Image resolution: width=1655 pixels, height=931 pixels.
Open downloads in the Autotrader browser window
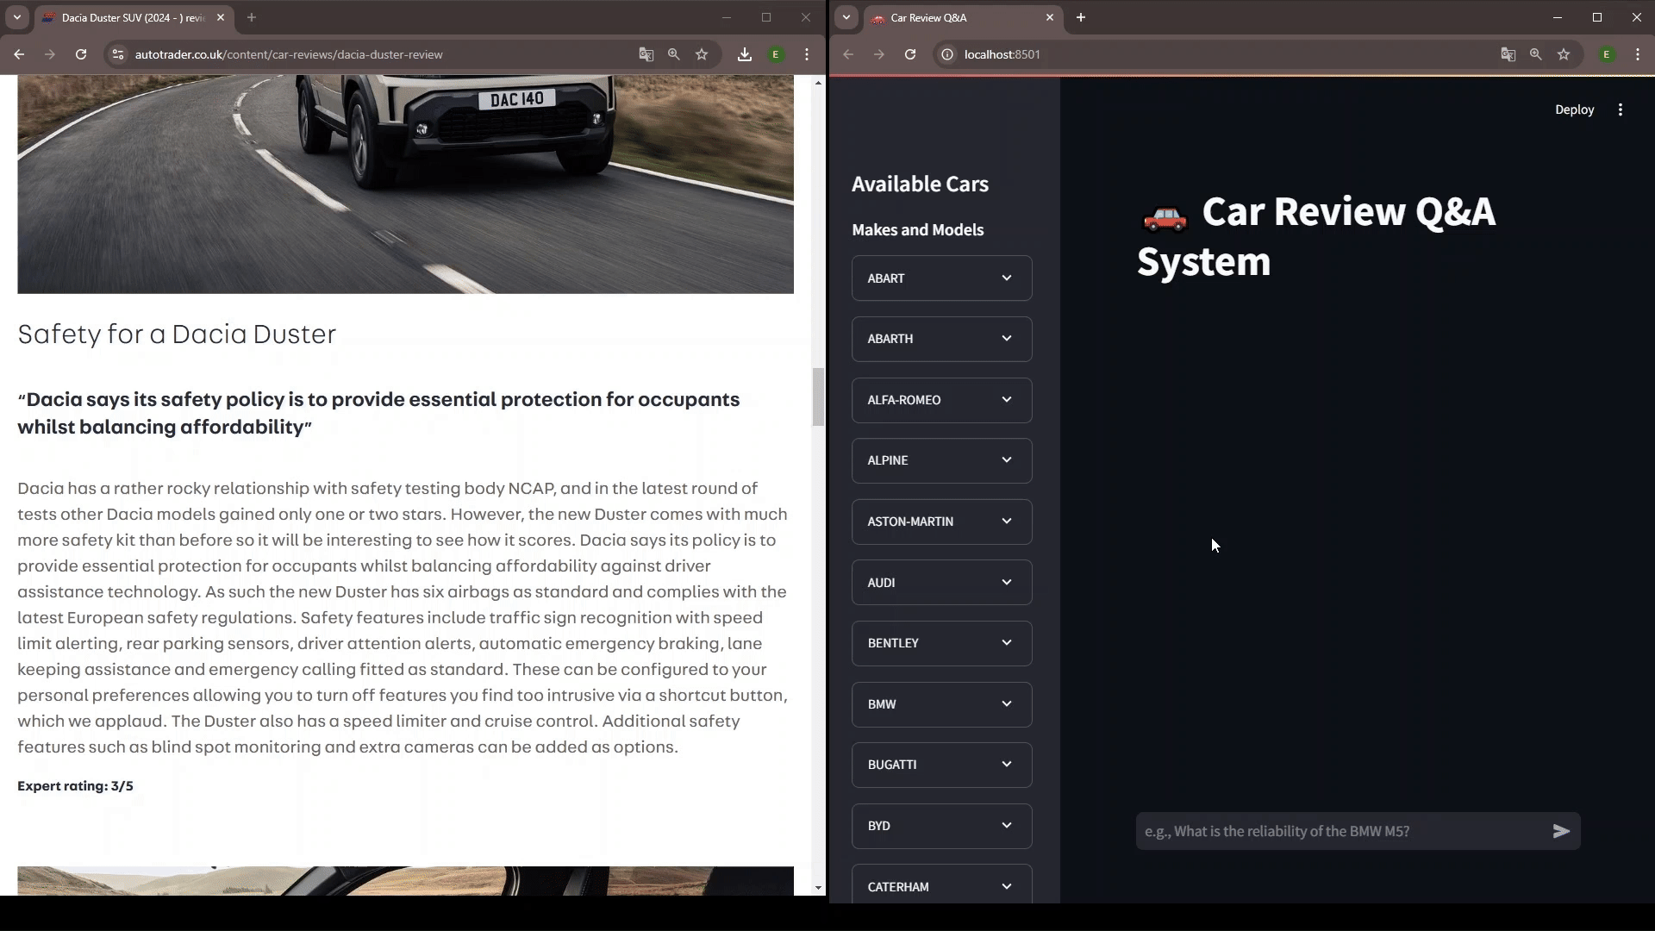[x=745, y=54]
